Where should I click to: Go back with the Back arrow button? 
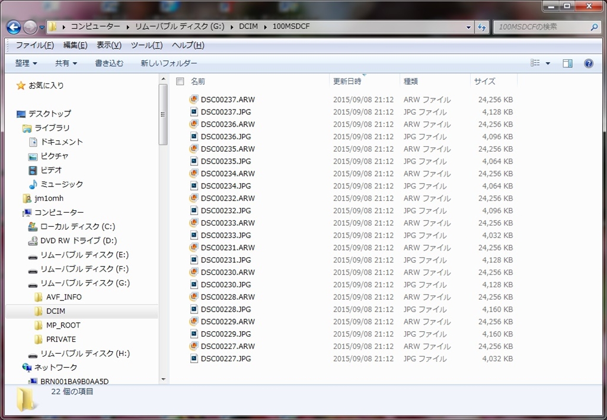point(14,27)
